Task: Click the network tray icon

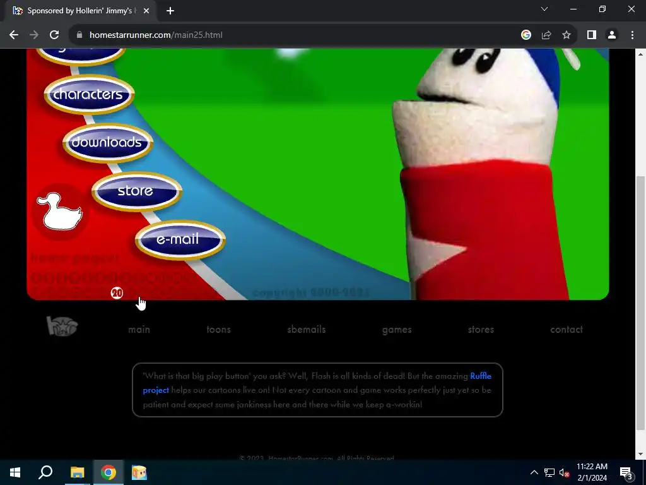Action: 549,472
